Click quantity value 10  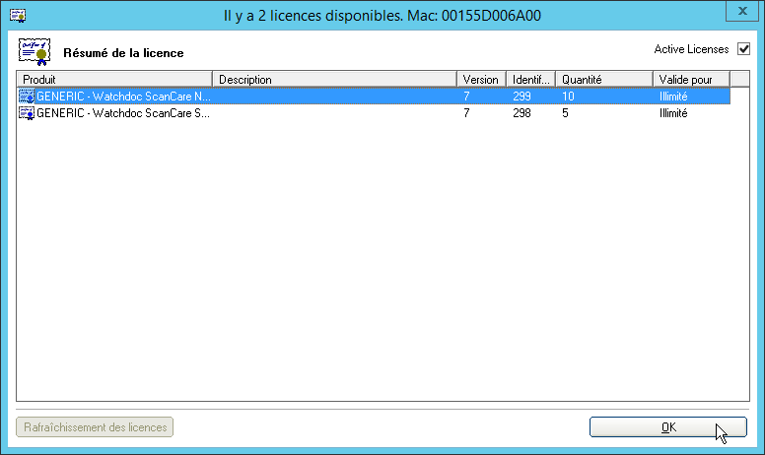(568, 96)
